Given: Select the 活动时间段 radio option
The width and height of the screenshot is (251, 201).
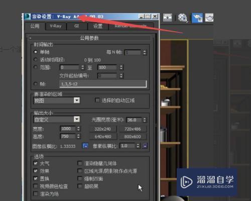Looking at the screenshot, I should point(36,59).
